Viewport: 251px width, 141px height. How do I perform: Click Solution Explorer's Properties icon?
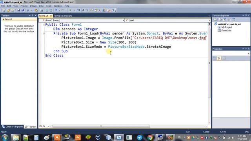point(215,20)
